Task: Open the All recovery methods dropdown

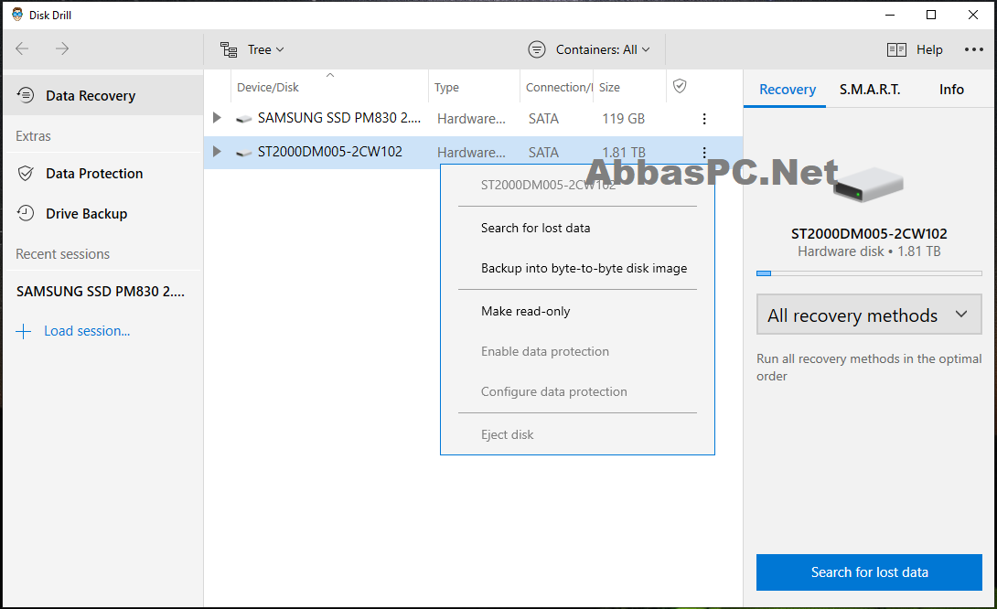Action: click(868, 315)
